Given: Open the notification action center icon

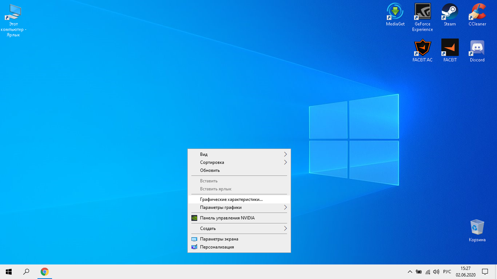Looking at the screenshot, I should (x=485, y=272).
